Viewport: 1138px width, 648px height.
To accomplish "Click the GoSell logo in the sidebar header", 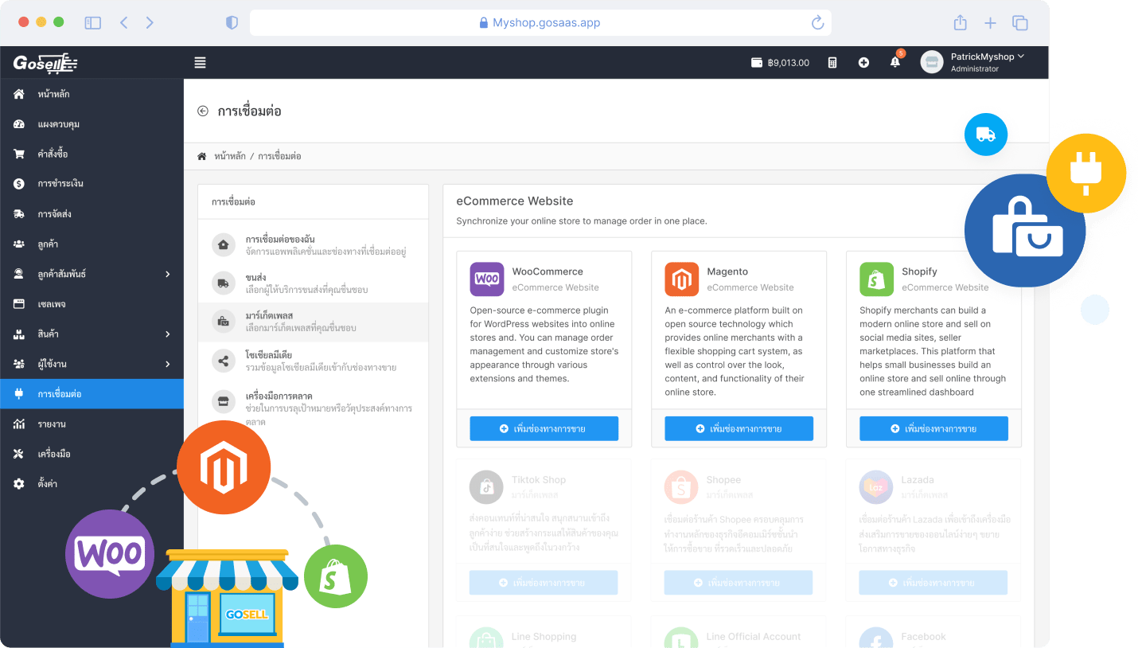I will point(45,63).
